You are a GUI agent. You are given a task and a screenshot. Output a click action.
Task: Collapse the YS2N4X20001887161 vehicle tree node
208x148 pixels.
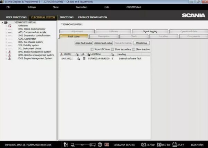point(2,23)
